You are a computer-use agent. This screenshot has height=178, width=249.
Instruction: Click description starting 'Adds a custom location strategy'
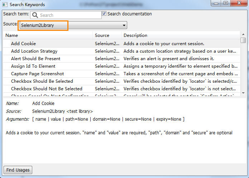pyautogui.click(x=180, y=51)
